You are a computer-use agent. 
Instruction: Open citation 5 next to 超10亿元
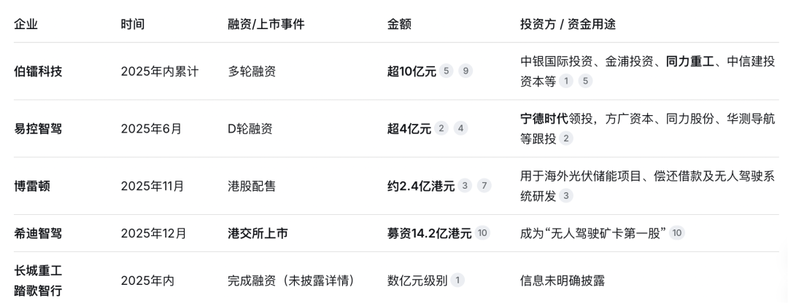(x=446, y=71)
